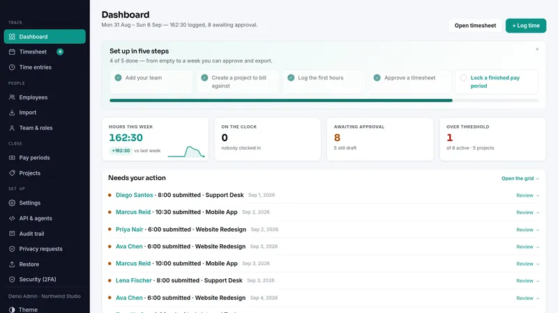Click the Create a project step checkmark
Image resolution: width=558 pixels, height=313 pixels.
(x=204, y=78)
